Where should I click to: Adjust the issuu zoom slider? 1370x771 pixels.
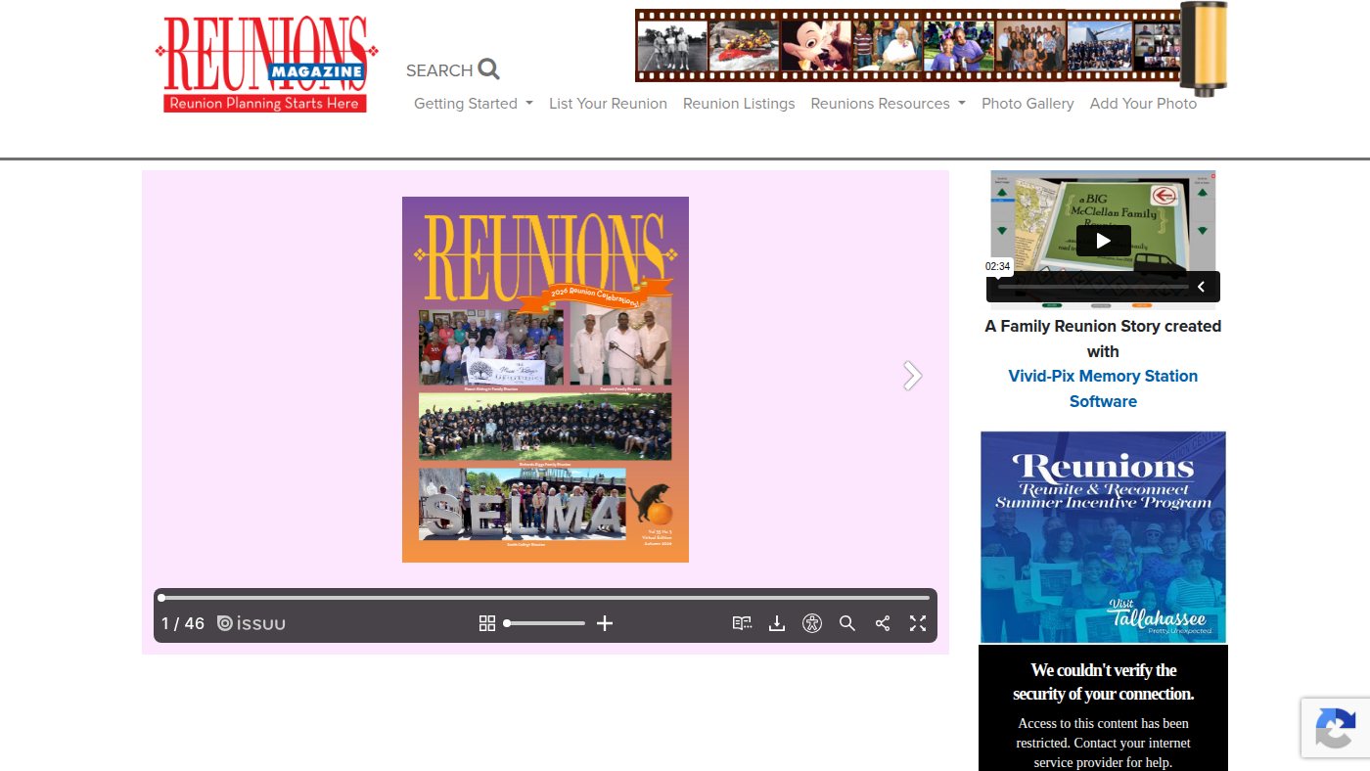click(546, 623)
